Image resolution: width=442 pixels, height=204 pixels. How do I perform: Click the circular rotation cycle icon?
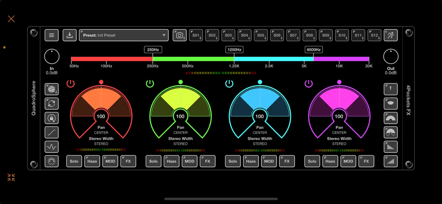tap(52, 104)
